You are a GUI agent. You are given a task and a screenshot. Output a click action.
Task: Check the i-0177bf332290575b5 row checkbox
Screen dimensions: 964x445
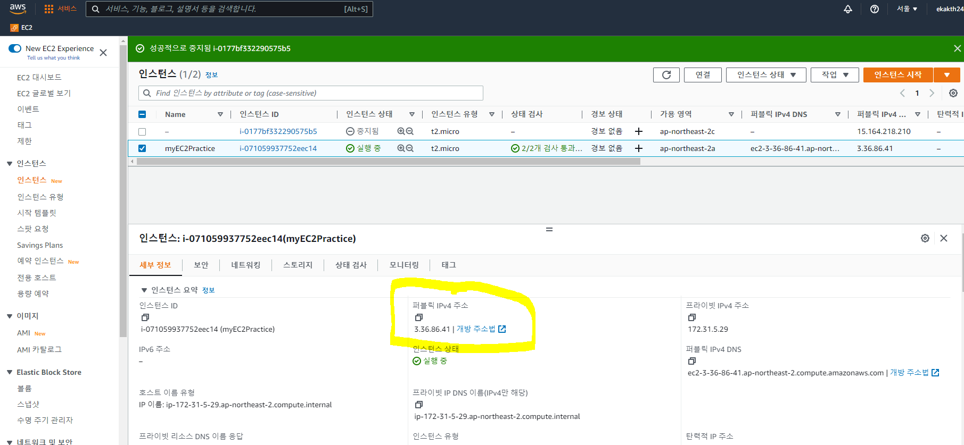pos(142,131)
